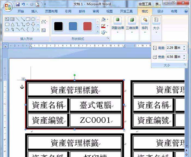Open the 三维效果 3D effects menu
The height and width of the screenshot is (157, 191).
pos(132,25)
